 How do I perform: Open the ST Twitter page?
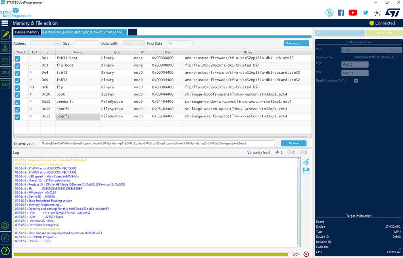click(366, 12)
